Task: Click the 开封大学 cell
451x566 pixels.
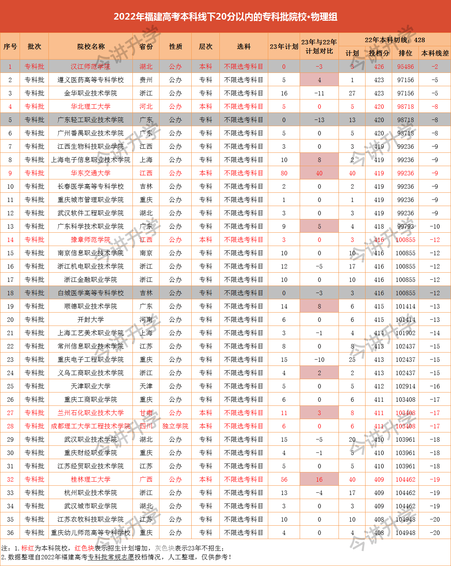Action: (91, 320)
